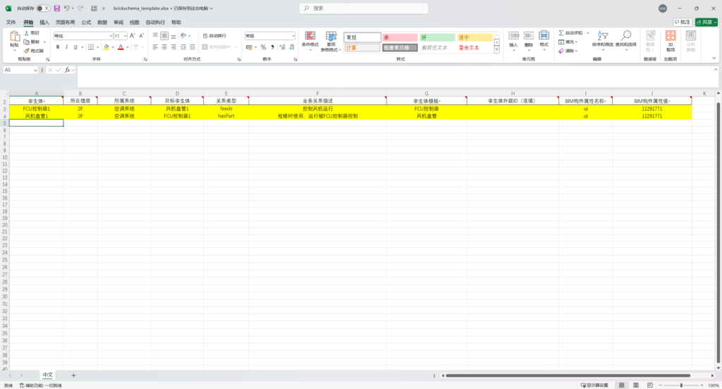Click the Paste clipboard icon
This screenshot has height=389, width=722.
coord(14,37)
